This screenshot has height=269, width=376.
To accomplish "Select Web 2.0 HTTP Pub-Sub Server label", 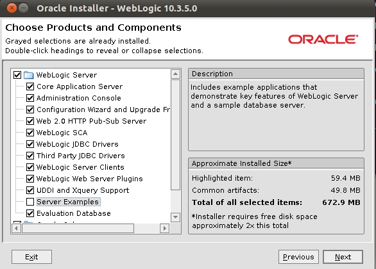I will pos(91,121).
